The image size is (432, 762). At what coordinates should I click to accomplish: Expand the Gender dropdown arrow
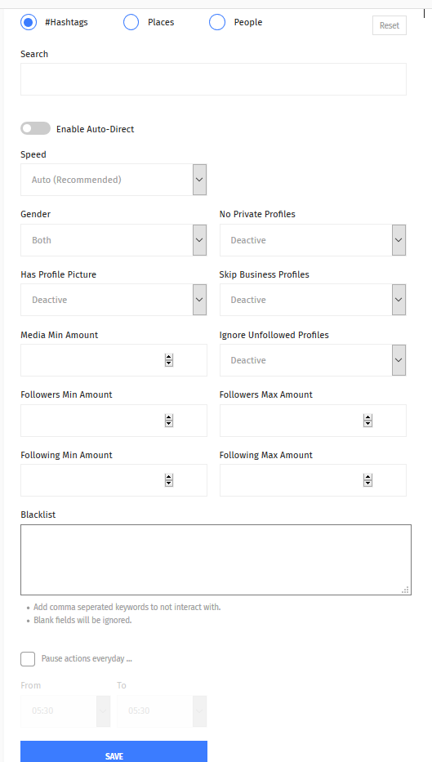[x=199, y=240]
